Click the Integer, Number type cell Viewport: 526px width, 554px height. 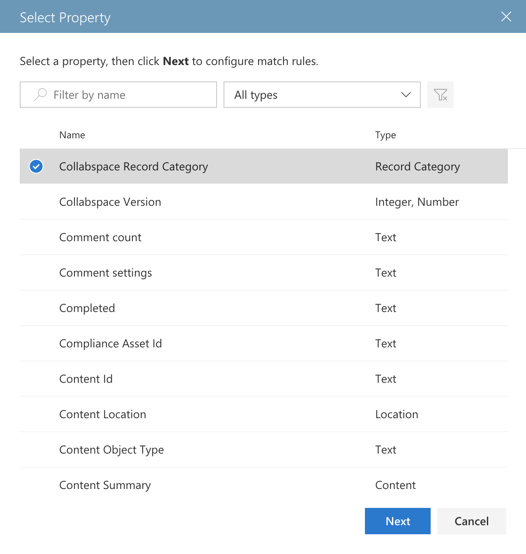point(417,202)
